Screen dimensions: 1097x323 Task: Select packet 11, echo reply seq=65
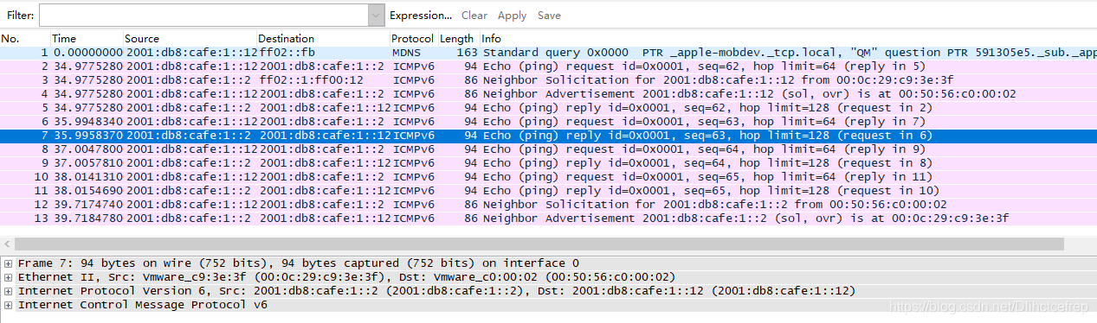[x=548, y=191]
